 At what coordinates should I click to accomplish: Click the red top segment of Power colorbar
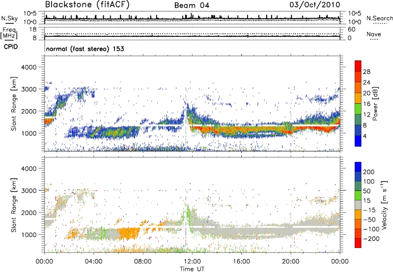358,66
